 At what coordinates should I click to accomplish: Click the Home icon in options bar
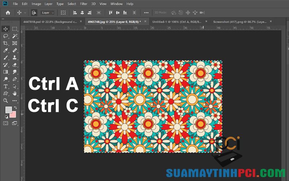[x=8, y=13]
